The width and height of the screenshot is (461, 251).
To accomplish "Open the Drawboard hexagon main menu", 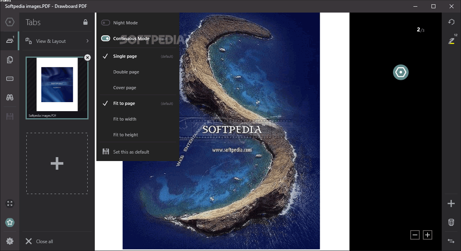I will pos(10,22).
